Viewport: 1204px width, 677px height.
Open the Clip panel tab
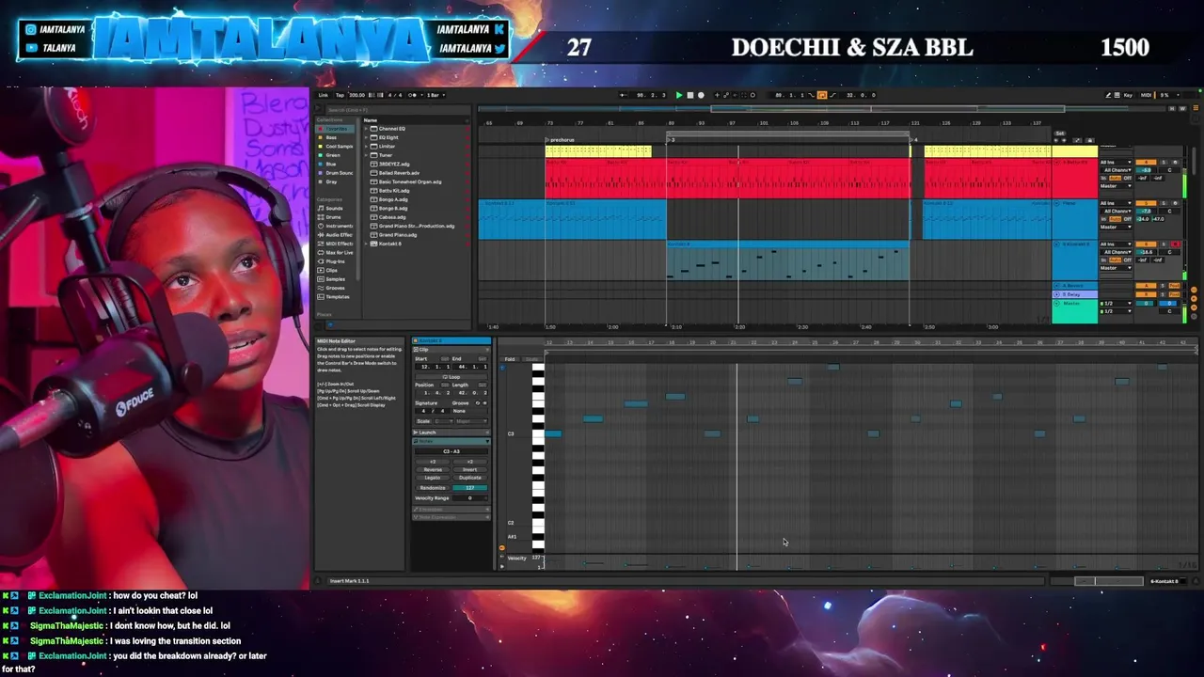[451, 350]
